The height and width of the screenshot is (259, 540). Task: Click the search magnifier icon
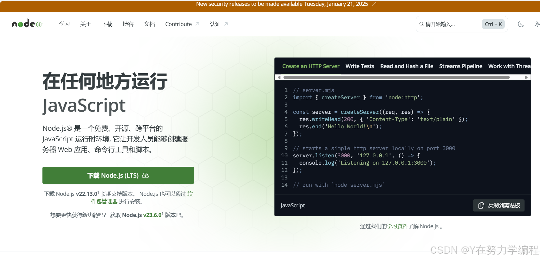421,24
